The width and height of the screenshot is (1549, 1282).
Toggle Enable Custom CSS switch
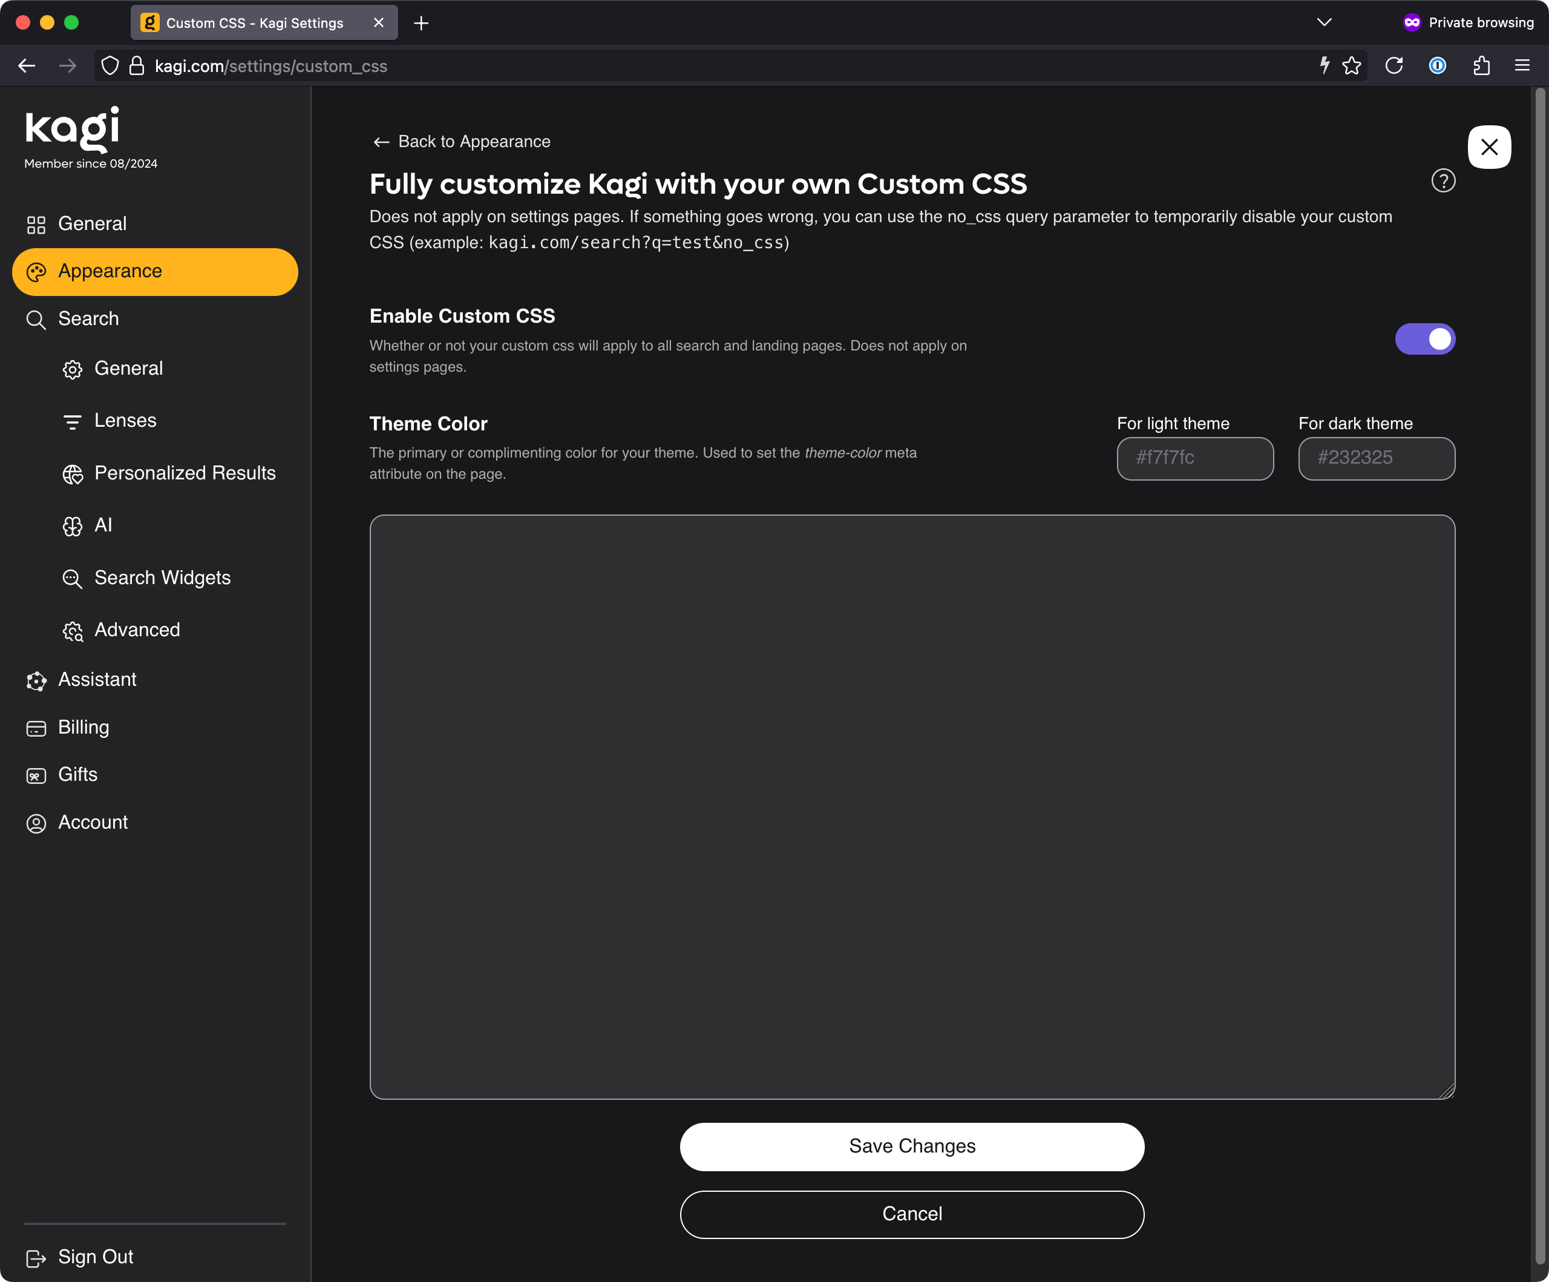tap(1424, 339)
